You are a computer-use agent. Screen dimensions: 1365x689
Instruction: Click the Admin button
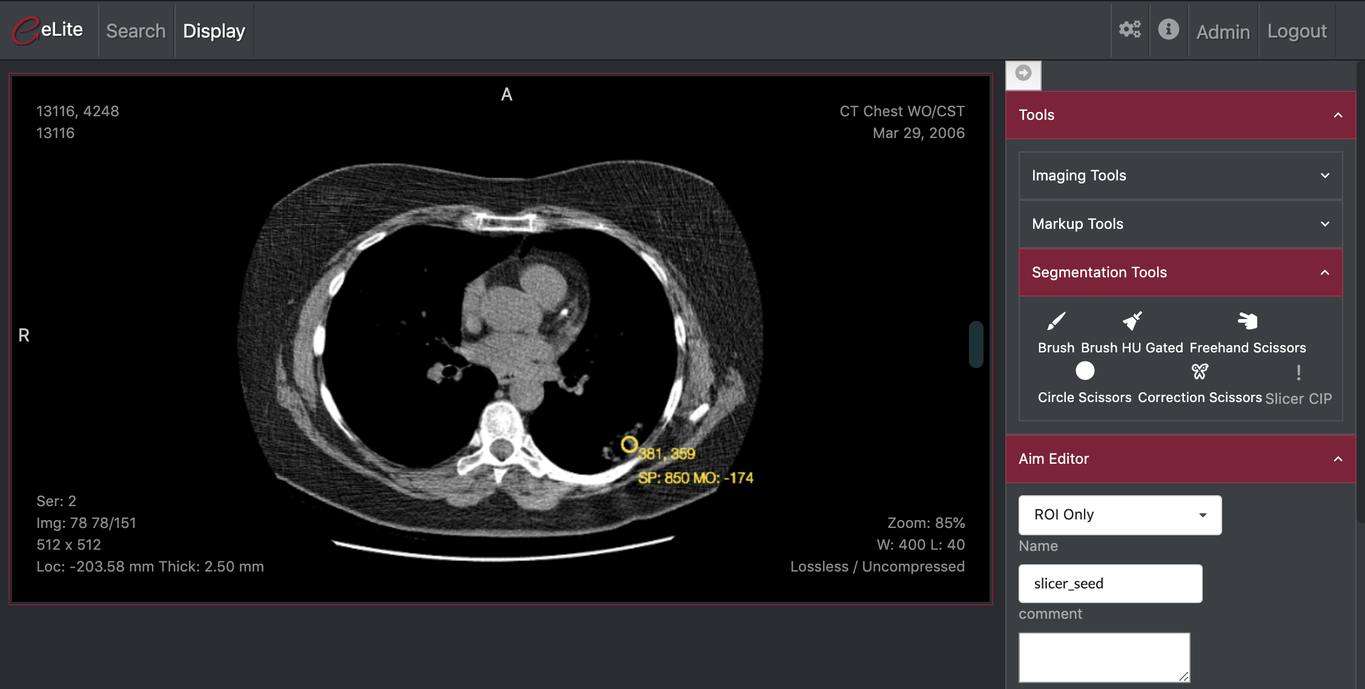click(1223, 30)
